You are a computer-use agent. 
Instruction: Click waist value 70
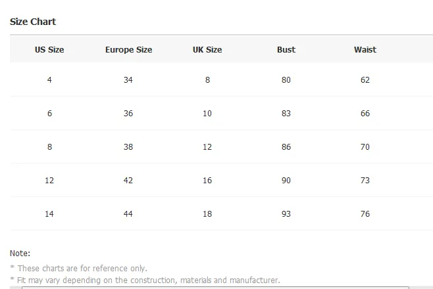(365, 147)
